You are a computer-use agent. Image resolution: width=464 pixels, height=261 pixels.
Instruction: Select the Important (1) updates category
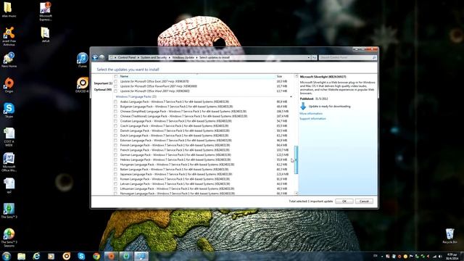(103, 83)
